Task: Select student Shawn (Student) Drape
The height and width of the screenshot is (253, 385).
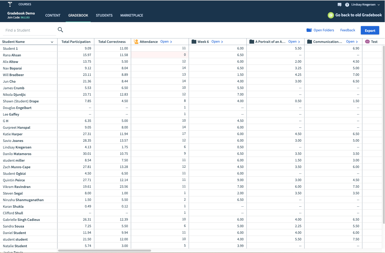Action: point(21,101)
